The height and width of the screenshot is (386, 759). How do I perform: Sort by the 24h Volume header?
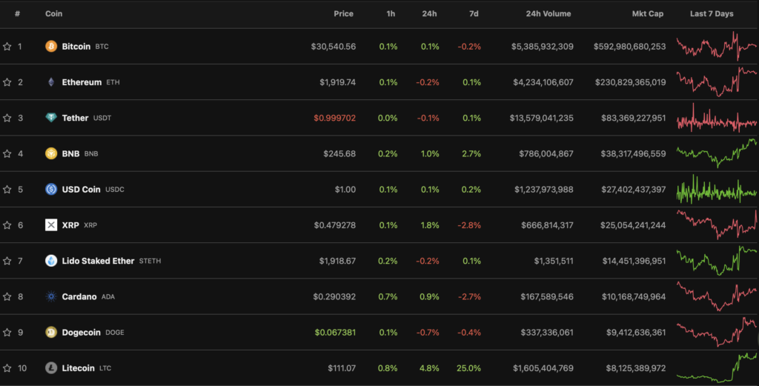click(x=548, y=13)
